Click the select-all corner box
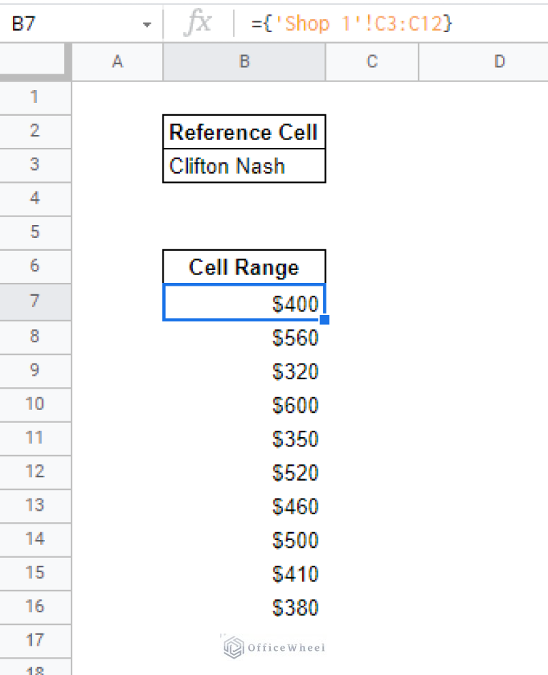This screenshot has width=548, height=675. (36, 62)
